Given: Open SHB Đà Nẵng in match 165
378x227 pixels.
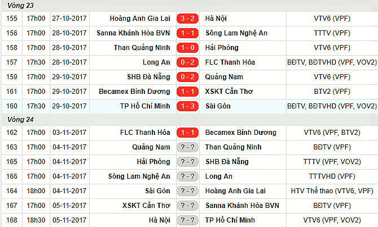Looking at the screenshot, I should (x=227, y=162).
